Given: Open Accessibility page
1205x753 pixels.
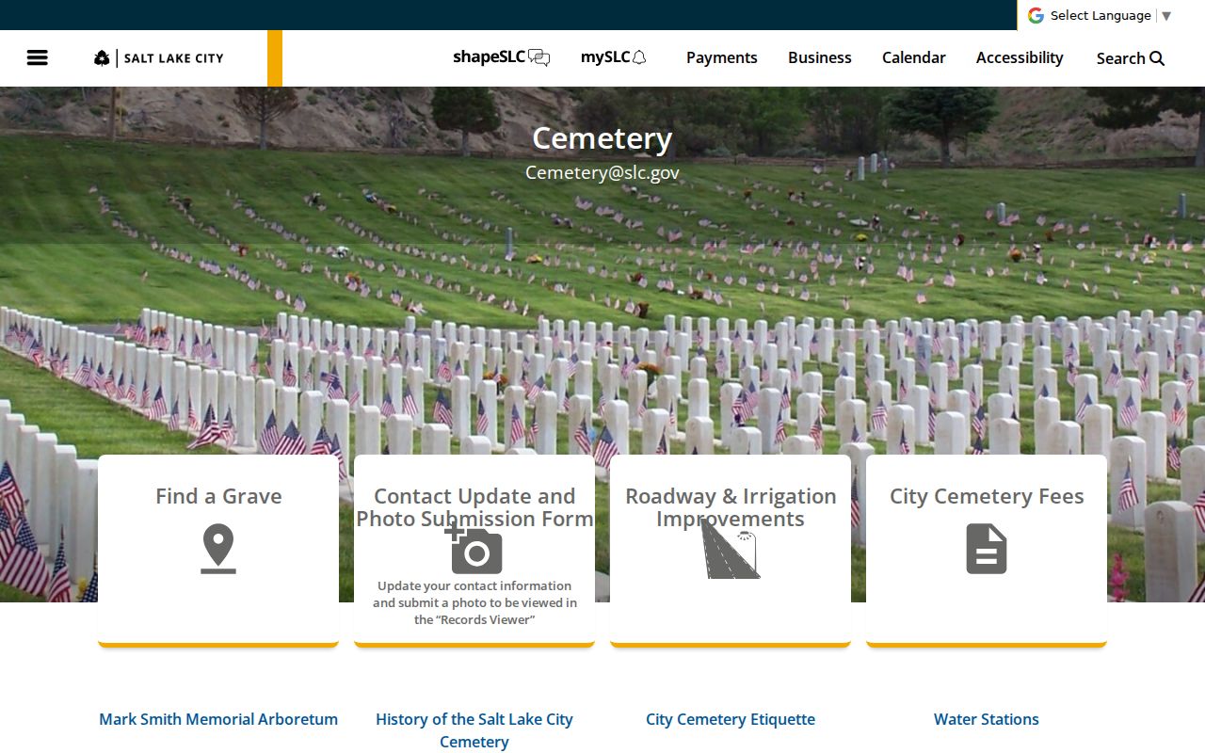Looking at the screenshot, I should (1020, 57).
